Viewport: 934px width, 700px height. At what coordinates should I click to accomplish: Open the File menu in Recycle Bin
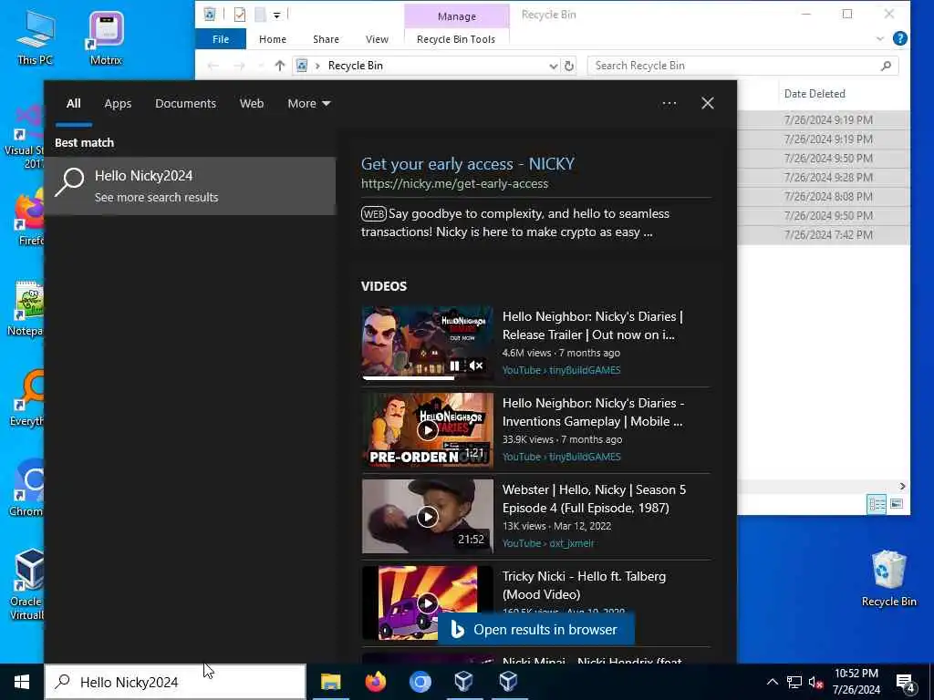pyautogui.click(x=221, y=38)
